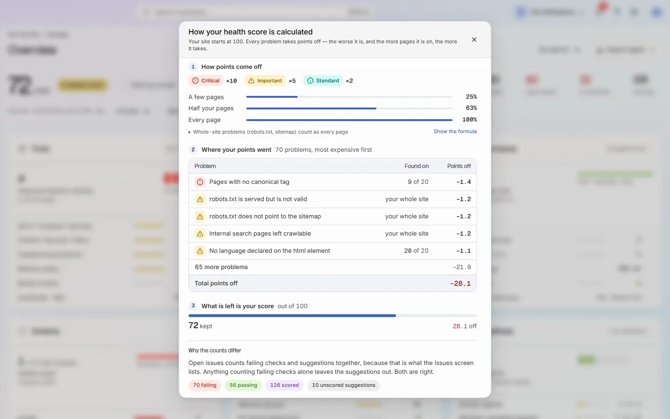Screen dimensions: 670x419
Task: Click the score bar above '72 kept'
Action: coord(333,316)
